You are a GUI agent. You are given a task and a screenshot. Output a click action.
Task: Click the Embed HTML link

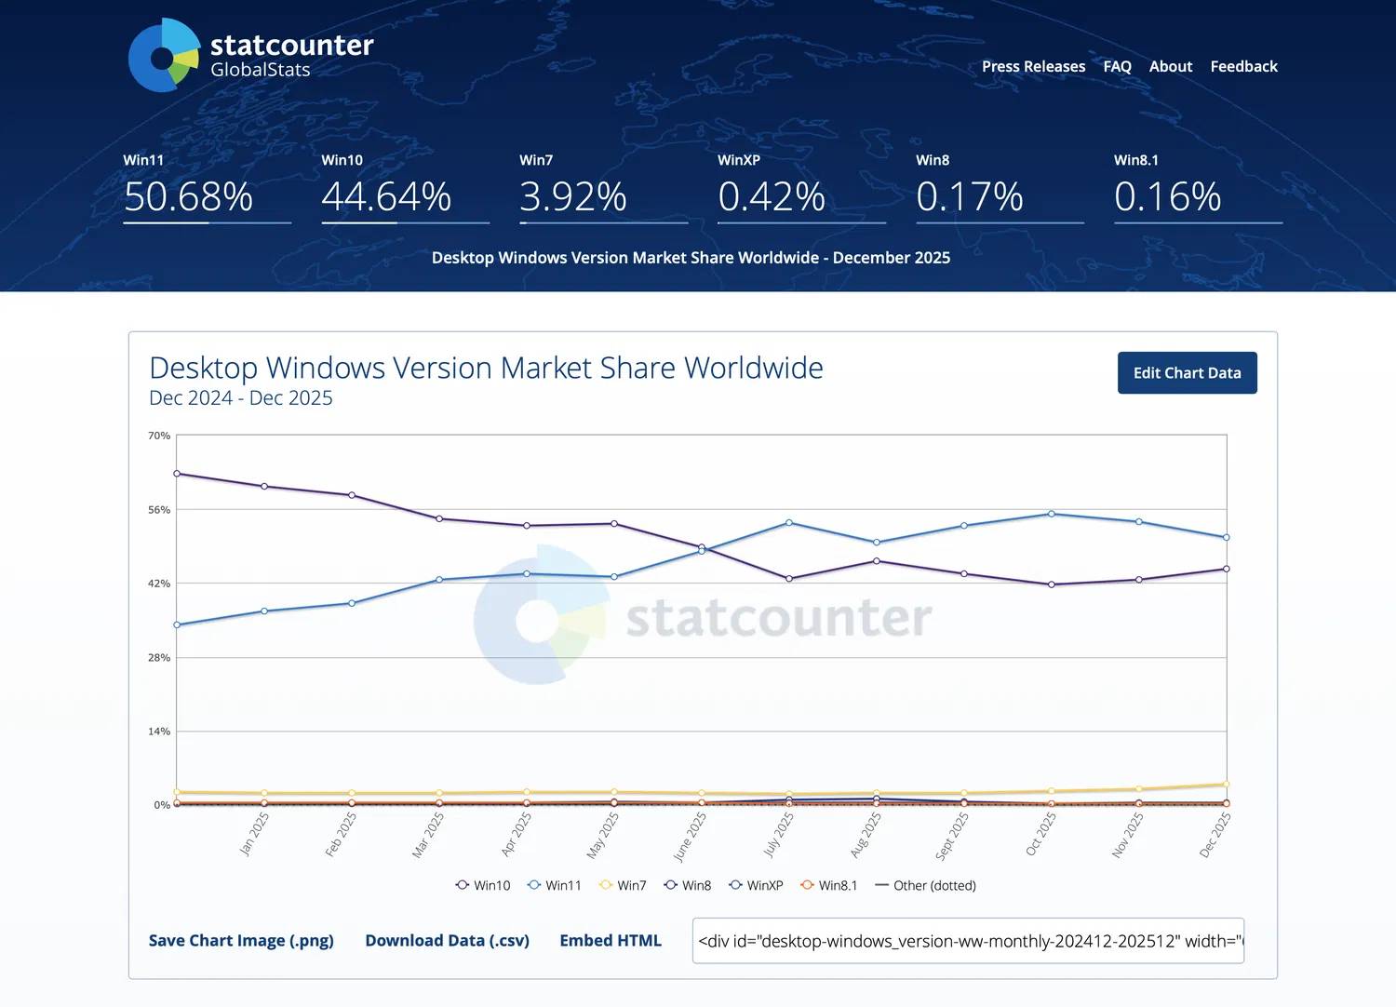611,940
